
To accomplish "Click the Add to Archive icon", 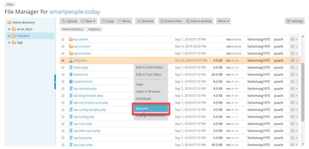I will click(187, 21).
